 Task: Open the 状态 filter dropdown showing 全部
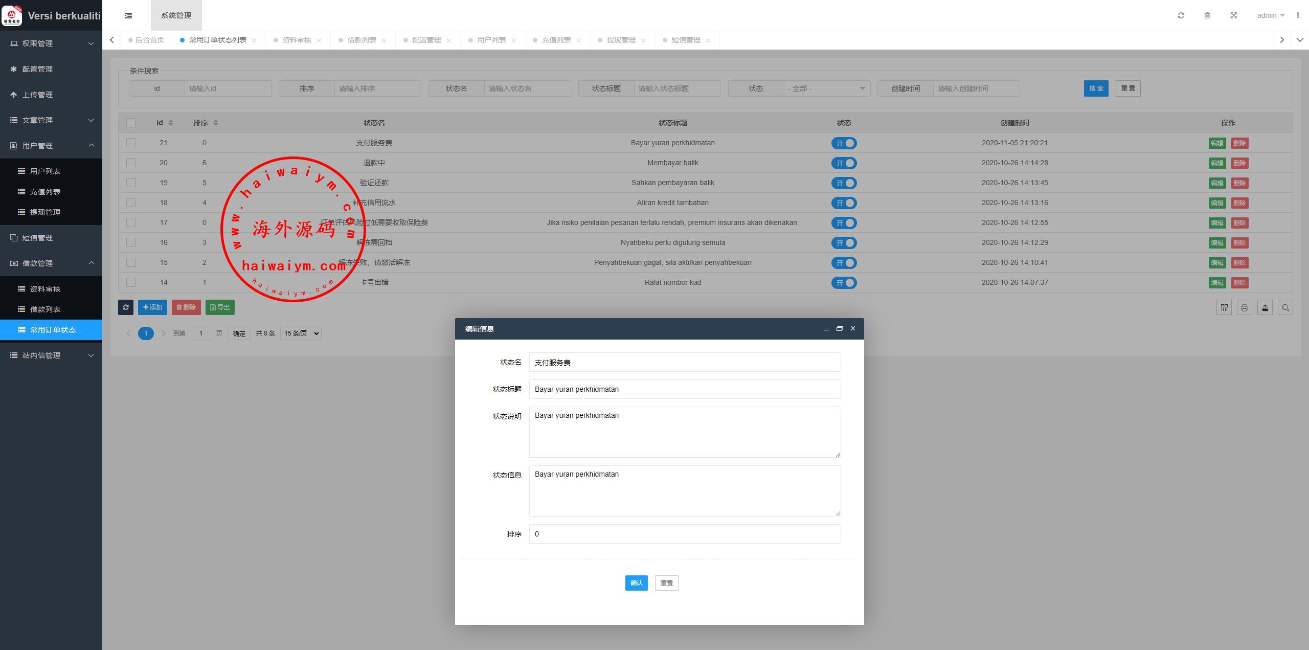point(827,88)
